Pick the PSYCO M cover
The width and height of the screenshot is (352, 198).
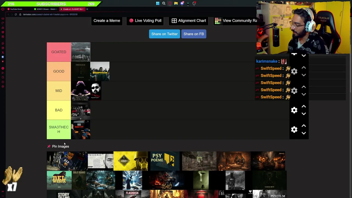click(269, 194)
